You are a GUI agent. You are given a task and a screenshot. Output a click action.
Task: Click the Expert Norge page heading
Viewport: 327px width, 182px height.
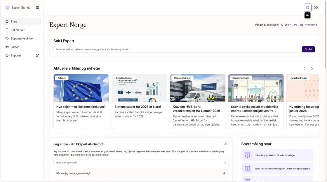pos(68,25)
